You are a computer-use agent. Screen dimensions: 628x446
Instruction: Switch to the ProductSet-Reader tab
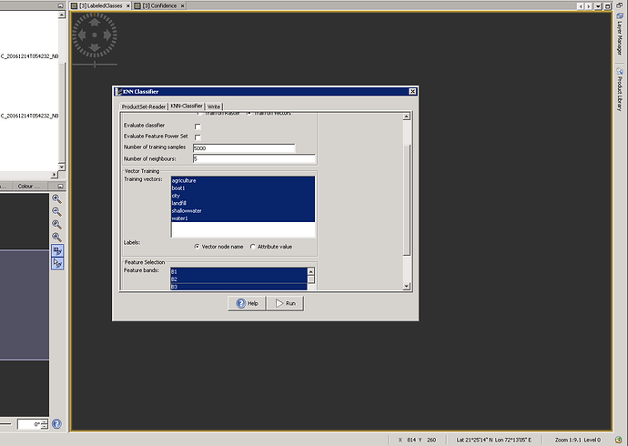point(144,106)
